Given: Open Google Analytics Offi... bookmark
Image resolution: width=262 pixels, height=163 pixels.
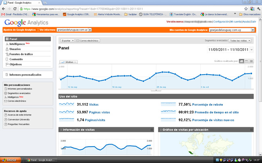Looking at the screenshot, I should pyautogui.click(x=77, y=14).
